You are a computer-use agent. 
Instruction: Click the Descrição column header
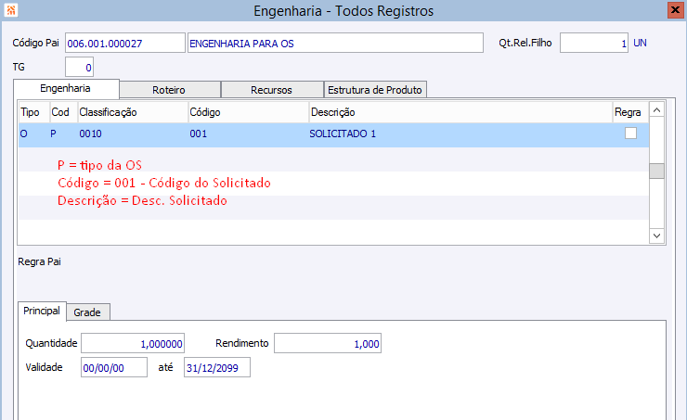460,112
